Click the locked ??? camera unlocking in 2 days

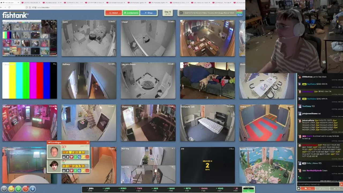click(x=207, y=165)
